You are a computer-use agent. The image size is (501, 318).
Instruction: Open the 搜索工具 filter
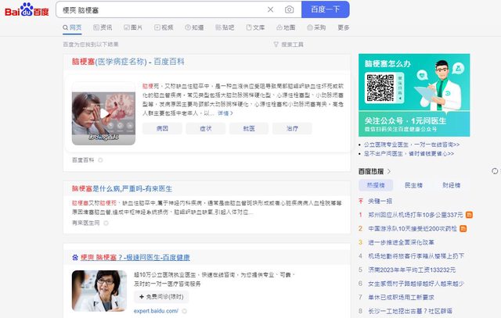point(288,45)
